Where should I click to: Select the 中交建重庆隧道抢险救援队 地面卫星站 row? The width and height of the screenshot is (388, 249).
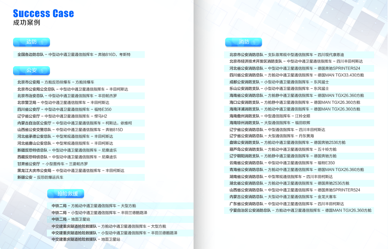coord(120,239)
